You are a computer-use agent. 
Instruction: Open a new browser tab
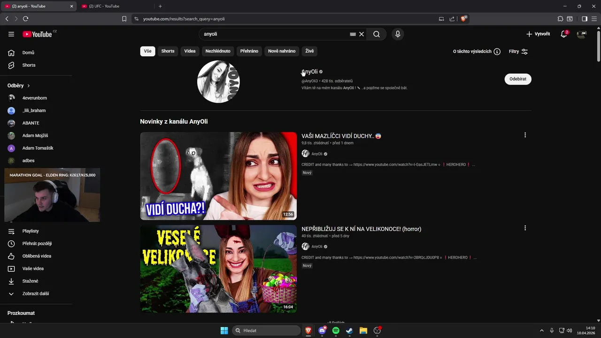160,6
